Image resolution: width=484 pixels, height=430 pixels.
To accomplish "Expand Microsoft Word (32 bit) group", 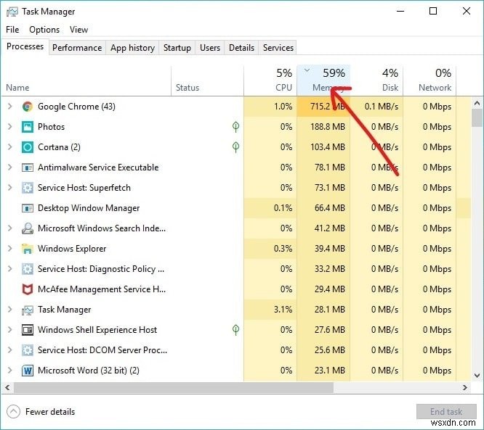I will point(10,371).
